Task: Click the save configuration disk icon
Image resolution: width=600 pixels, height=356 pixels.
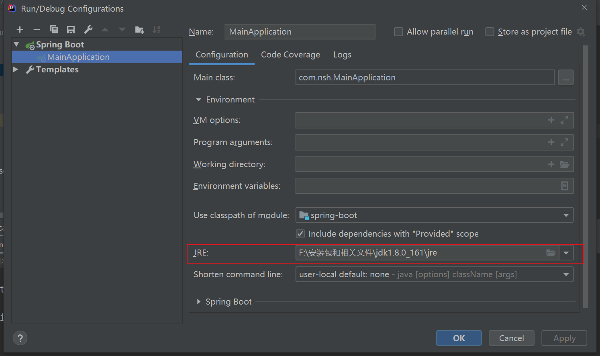Action: 71,30
